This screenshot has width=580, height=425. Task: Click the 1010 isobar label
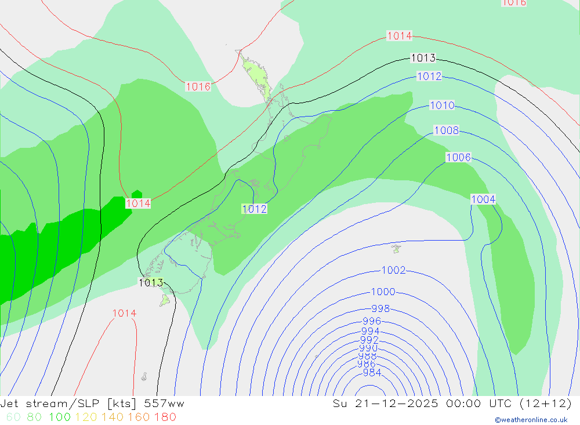click(442, 105)
